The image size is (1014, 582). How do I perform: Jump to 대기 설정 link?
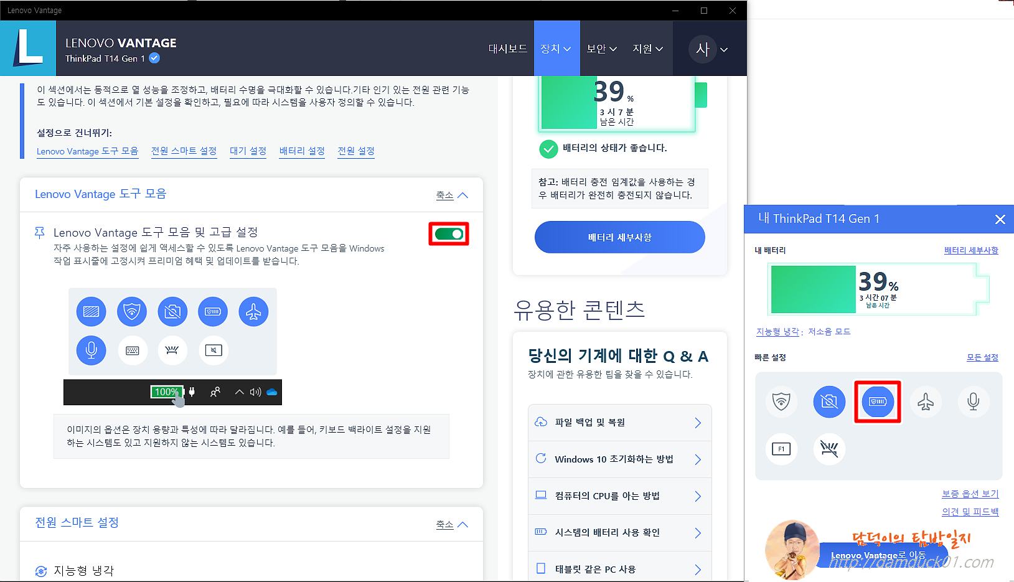click(x=248, y=151)
